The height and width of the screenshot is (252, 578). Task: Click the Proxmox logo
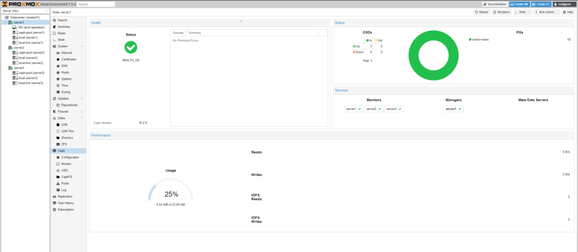(x=20, y=4)
